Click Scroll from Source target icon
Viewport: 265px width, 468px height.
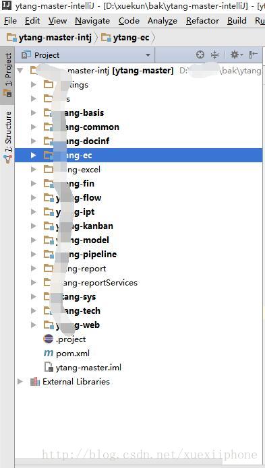pyautogui.click(x=200, y=55)
